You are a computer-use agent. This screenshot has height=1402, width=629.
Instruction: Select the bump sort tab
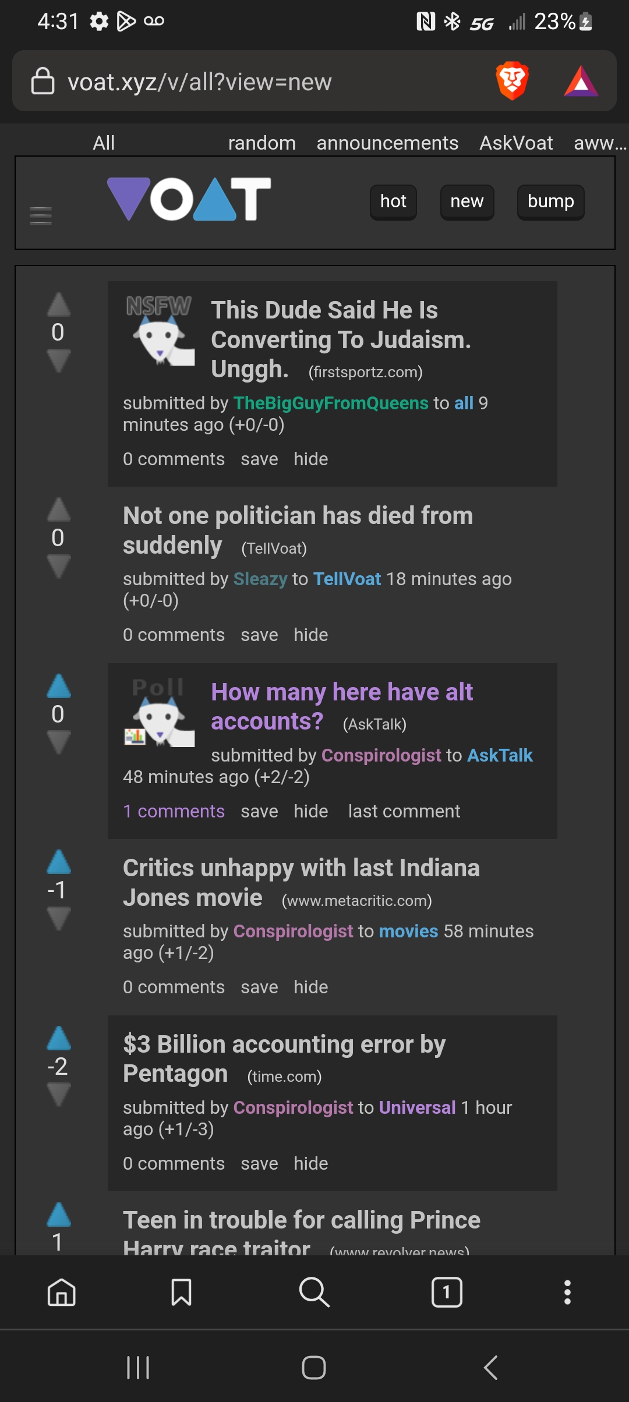(550, 202)
